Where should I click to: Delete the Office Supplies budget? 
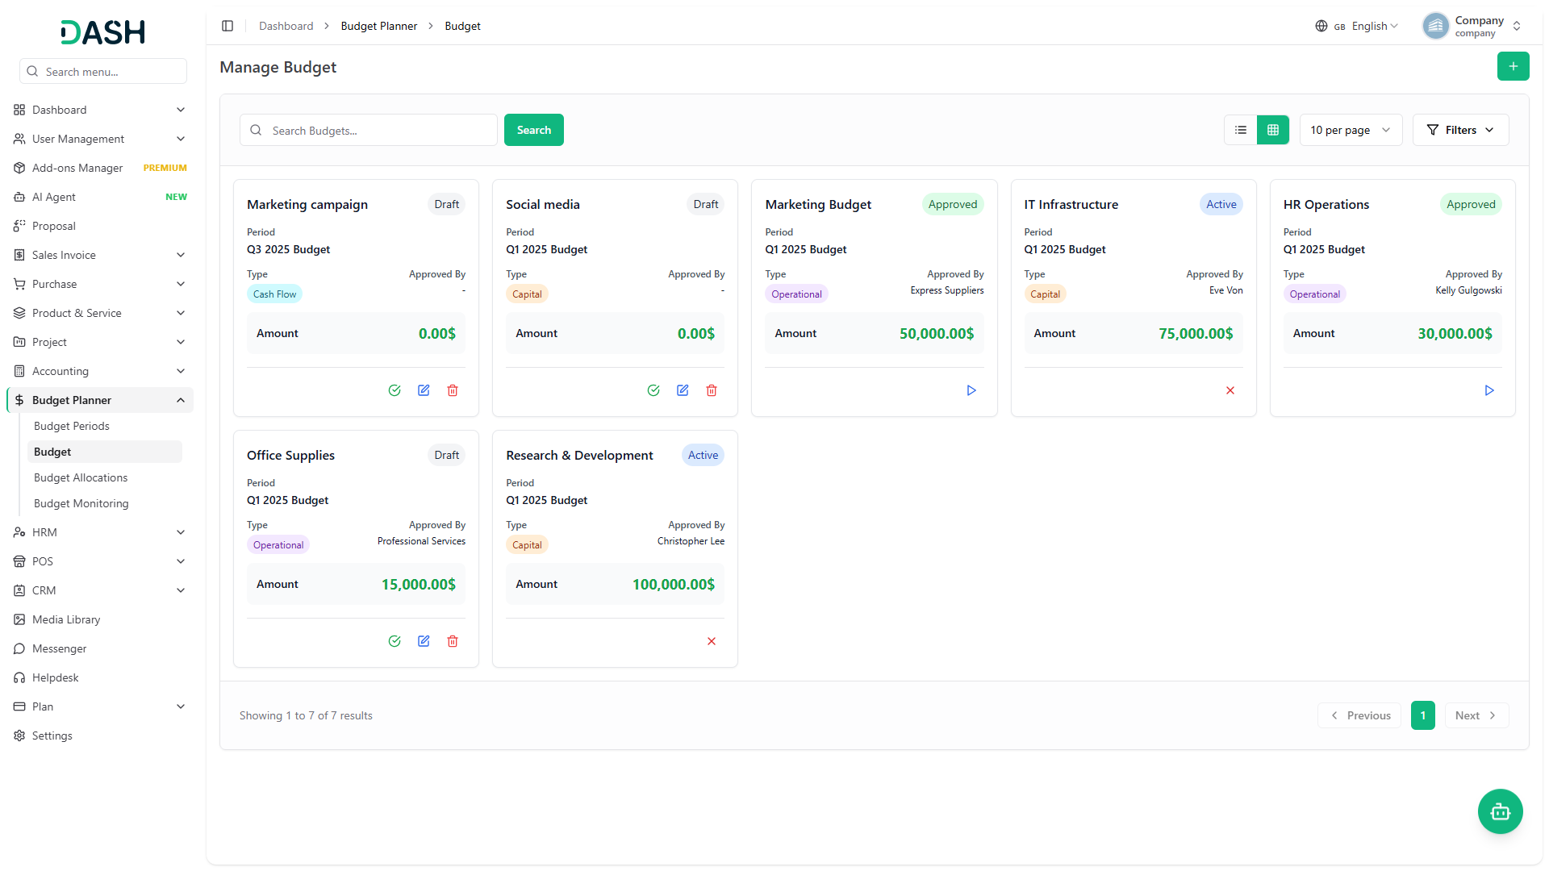tap(453, 641)
